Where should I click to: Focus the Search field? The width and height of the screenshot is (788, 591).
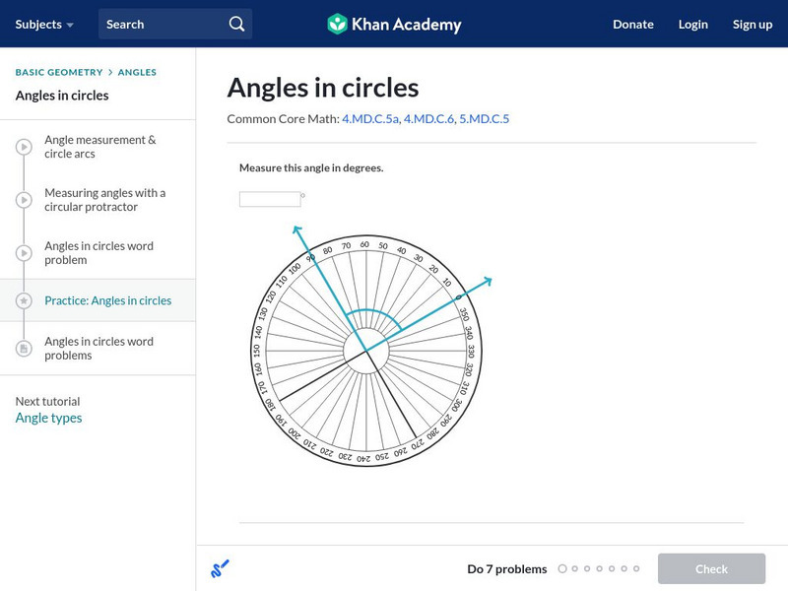pos(163,24)
